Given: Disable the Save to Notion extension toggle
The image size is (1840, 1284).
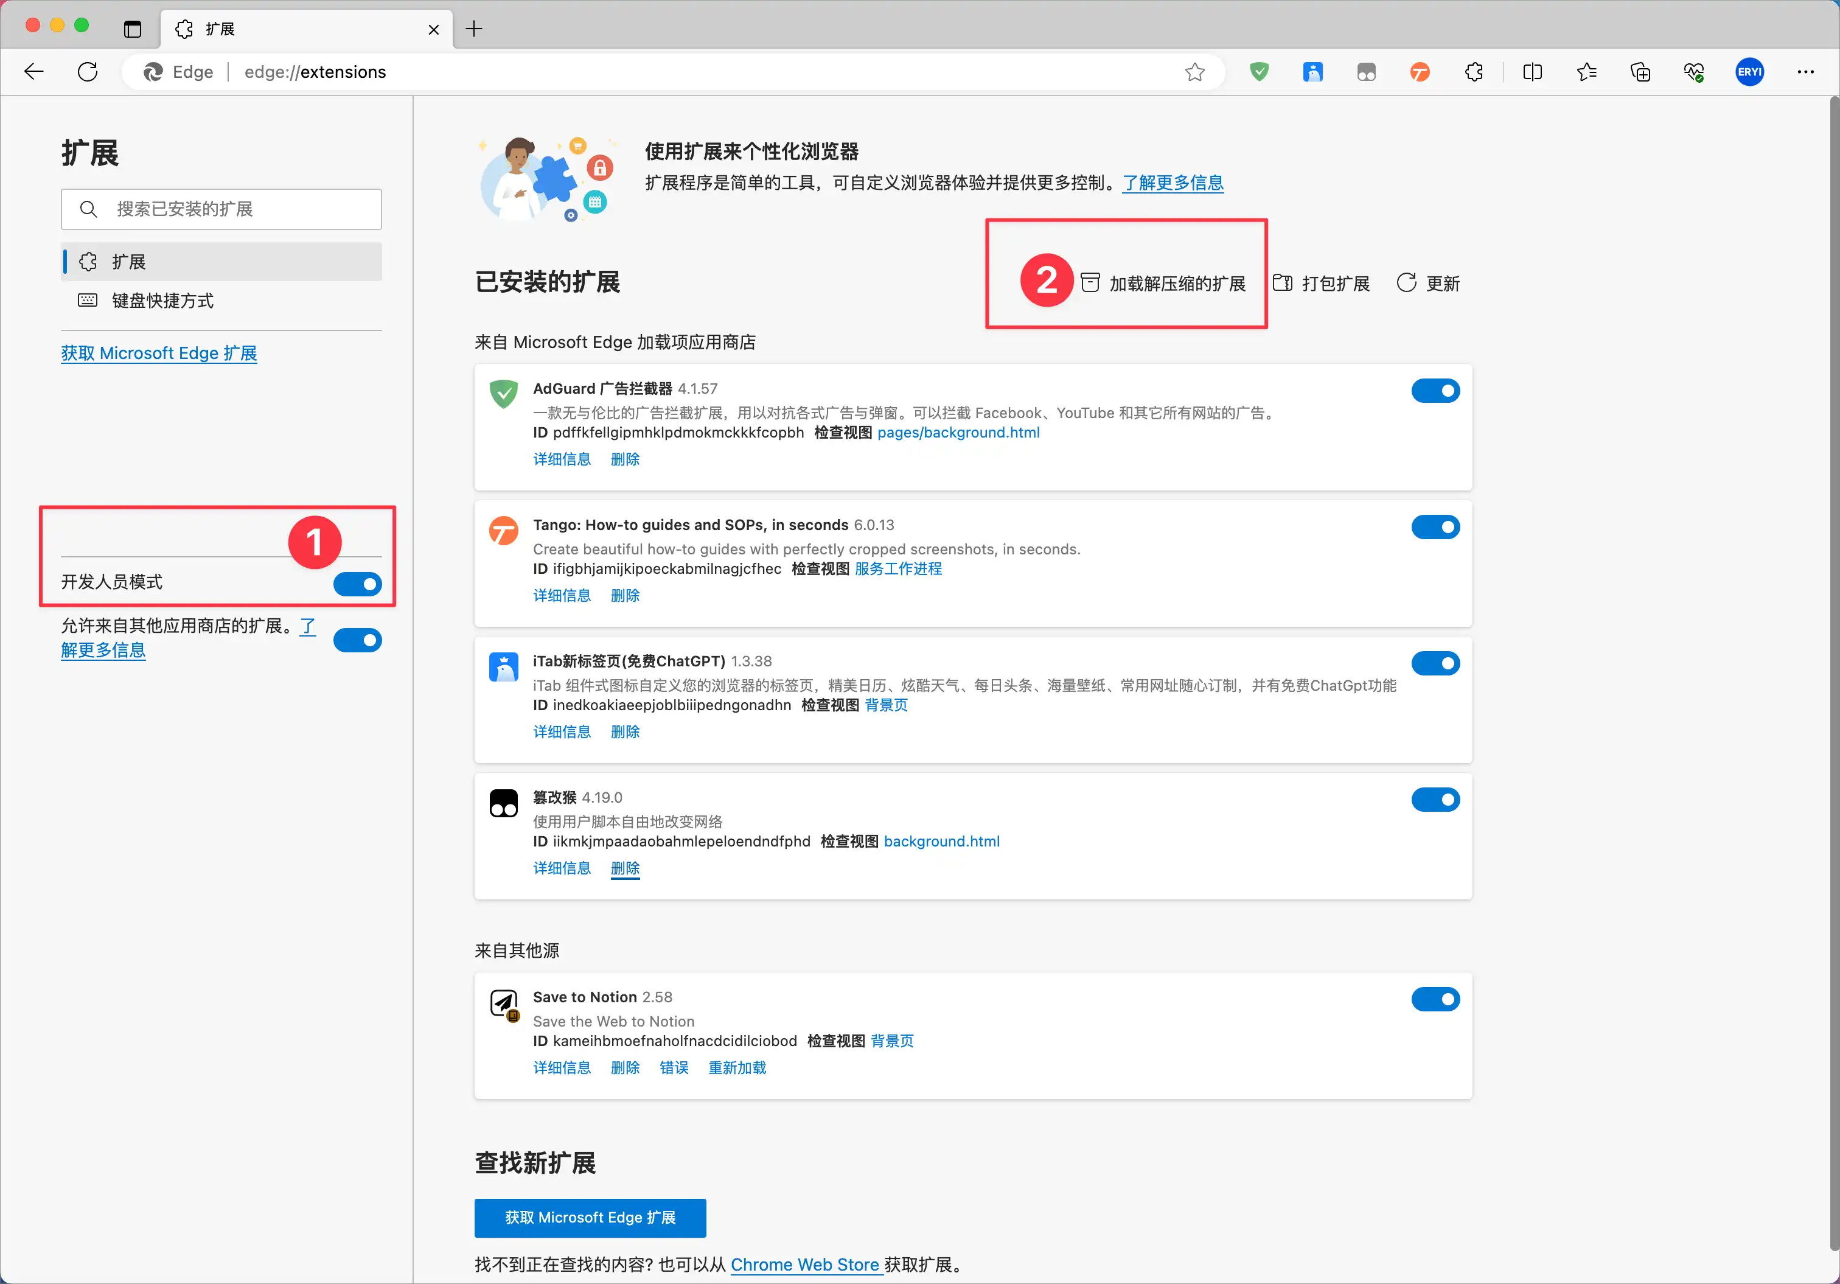Looking at the screenshot, I should pyautogui.click(x=1435, y=999).
